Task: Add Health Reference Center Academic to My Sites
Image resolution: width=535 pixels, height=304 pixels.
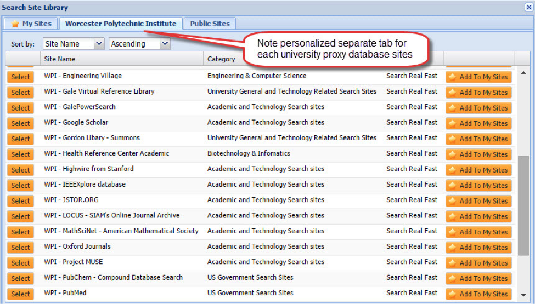Action: [478, 154]
